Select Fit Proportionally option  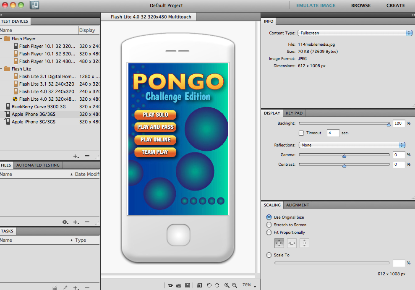269,233
